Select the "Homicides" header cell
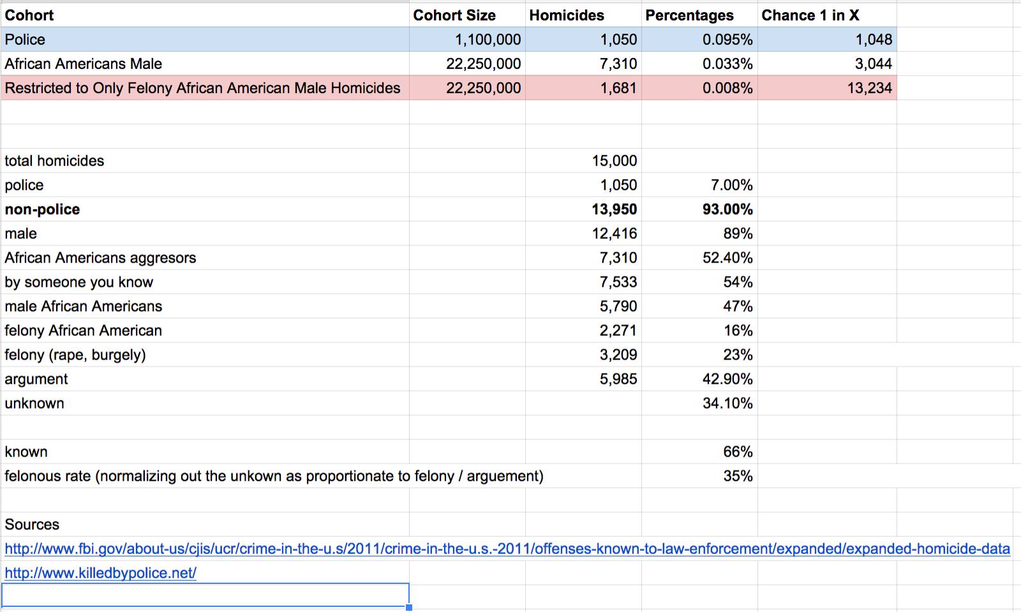This screenshot has width=1021, height=612. point(566,15)
